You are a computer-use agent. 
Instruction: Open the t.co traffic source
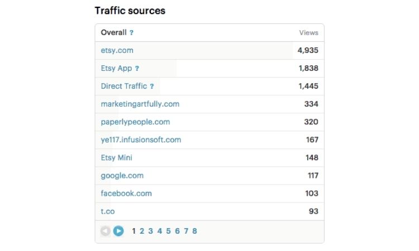coord(108,211)
